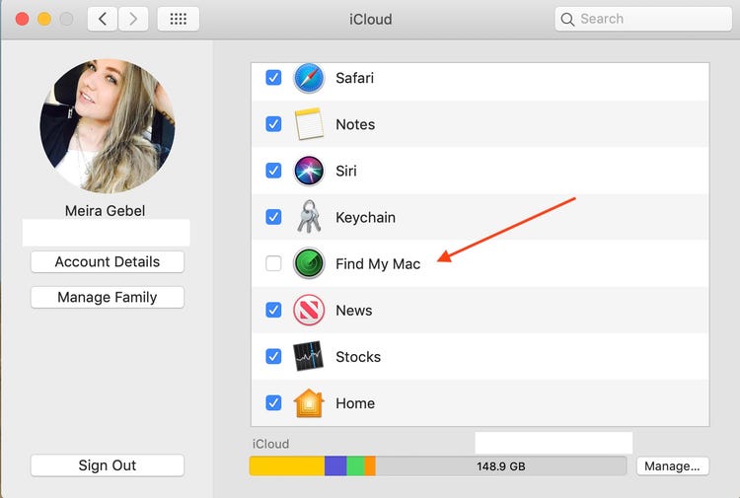Image resolution: width=740 pixels, height=498 pixels.
Task: Uncheck the Notes checkbox
Action: pyautogui.click(x=273, y=124)
